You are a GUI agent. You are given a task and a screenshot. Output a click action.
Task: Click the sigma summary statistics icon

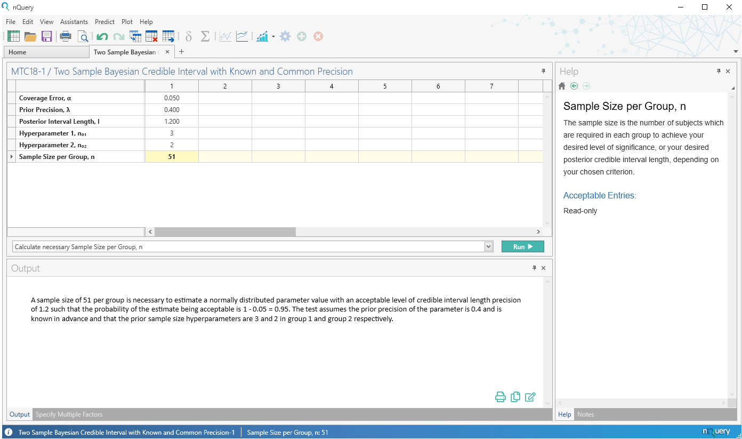[x=205, y=36]
